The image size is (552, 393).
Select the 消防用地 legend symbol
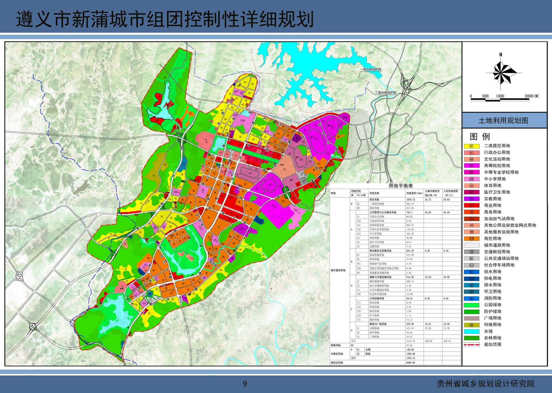point(472,298)
